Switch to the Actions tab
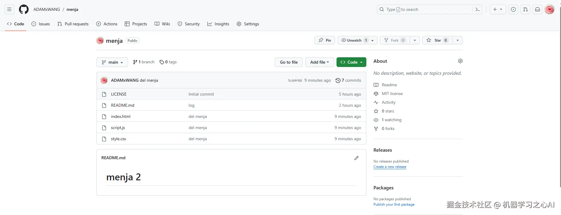Image resolution: width=561 pixels, height=215 pixels. click(107, 24)
